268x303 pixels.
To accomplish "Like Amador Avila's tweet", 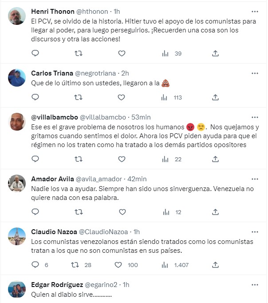I will [122, 212].
